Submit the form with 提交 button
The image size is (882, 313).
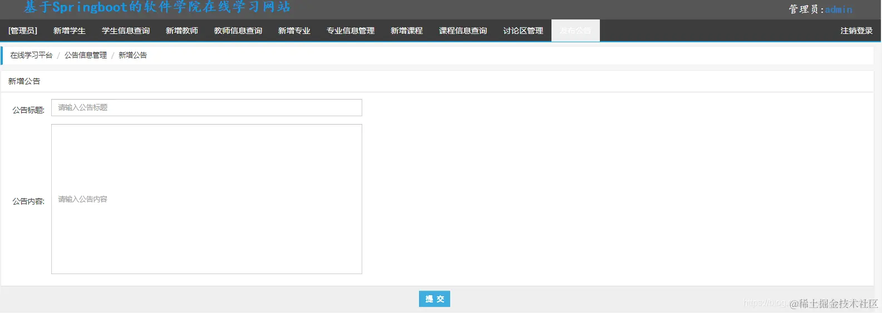click(435, 299)
